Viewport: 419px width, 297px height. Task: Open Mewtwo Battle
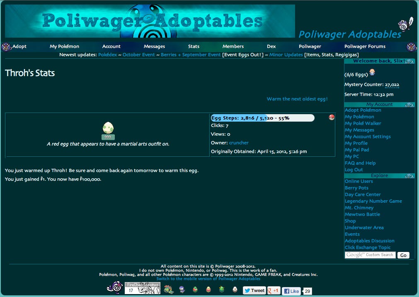click(x=362, y=214)
